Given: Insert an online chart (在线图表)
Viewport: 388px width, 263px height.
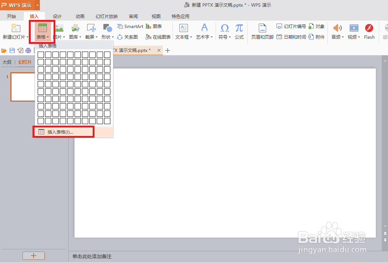Looking at the screenshot, I should (158, 37).
